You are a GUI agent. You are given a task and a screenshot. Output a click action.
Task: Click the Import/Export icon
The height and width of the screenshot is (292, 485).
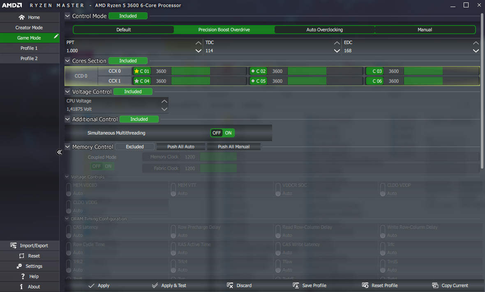coord(14,246)
